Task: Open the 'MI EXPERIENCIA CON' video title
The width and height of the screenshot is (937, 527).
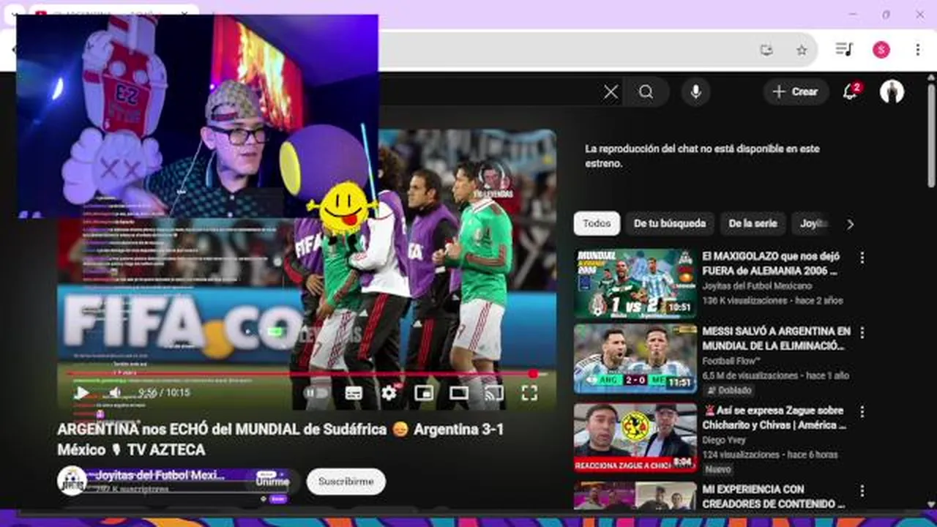Action: pos(773,496)
